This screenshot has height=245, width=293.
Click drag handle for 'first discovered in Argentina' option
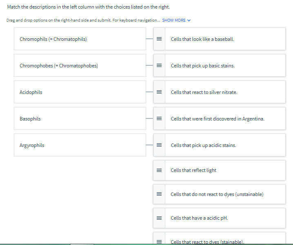(x=159, y=118)
